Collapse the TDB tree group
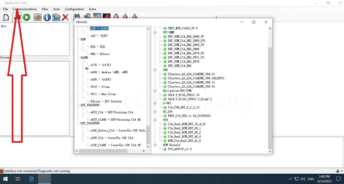Screen dimensions: 344x184 click(155, 70)
